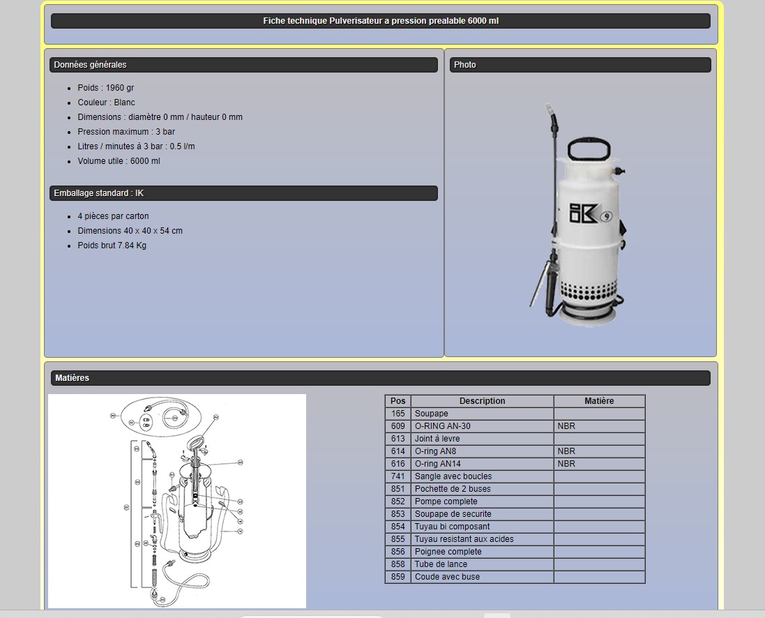Click the Coude avec buse entry
The height and width of the screenshot is (618, 765).
click(447, 577)
